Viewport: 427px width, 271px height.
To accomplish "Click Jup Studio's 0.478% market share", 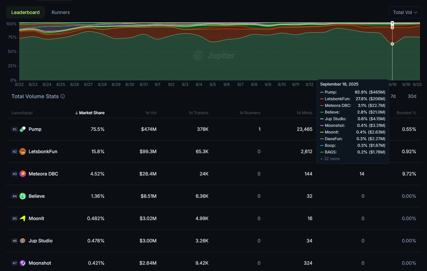I will [96, 241].
